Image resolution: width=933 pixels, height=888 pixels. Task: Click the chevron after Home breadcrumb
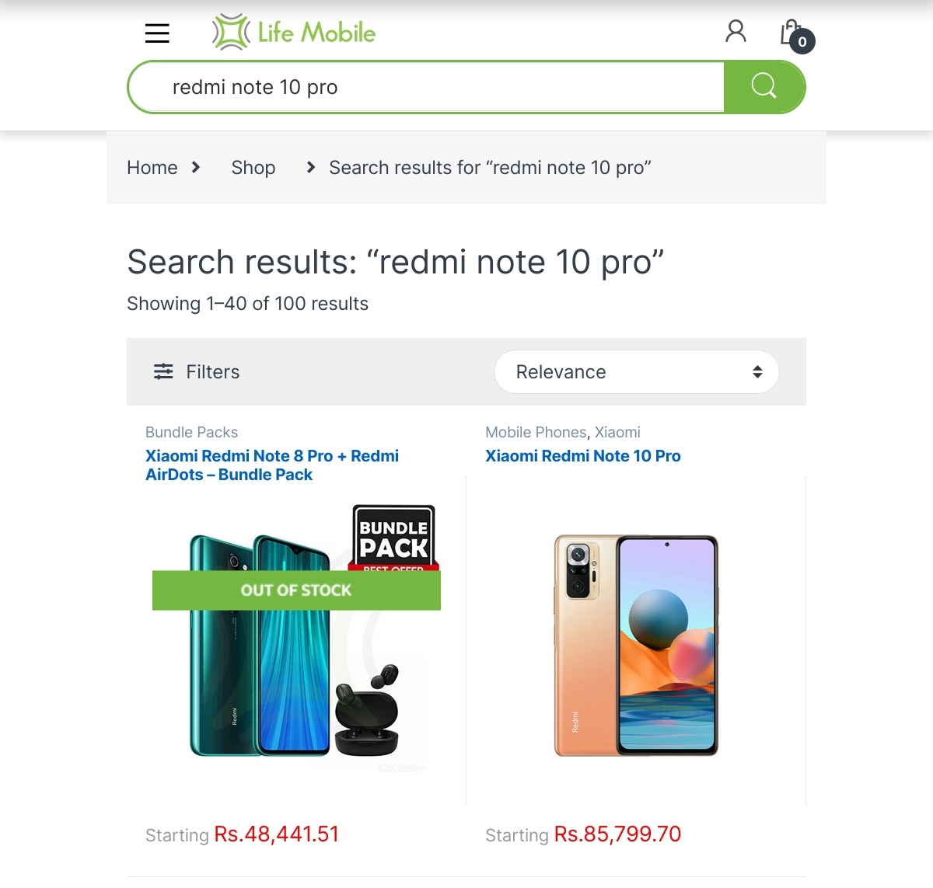[196, 167]
